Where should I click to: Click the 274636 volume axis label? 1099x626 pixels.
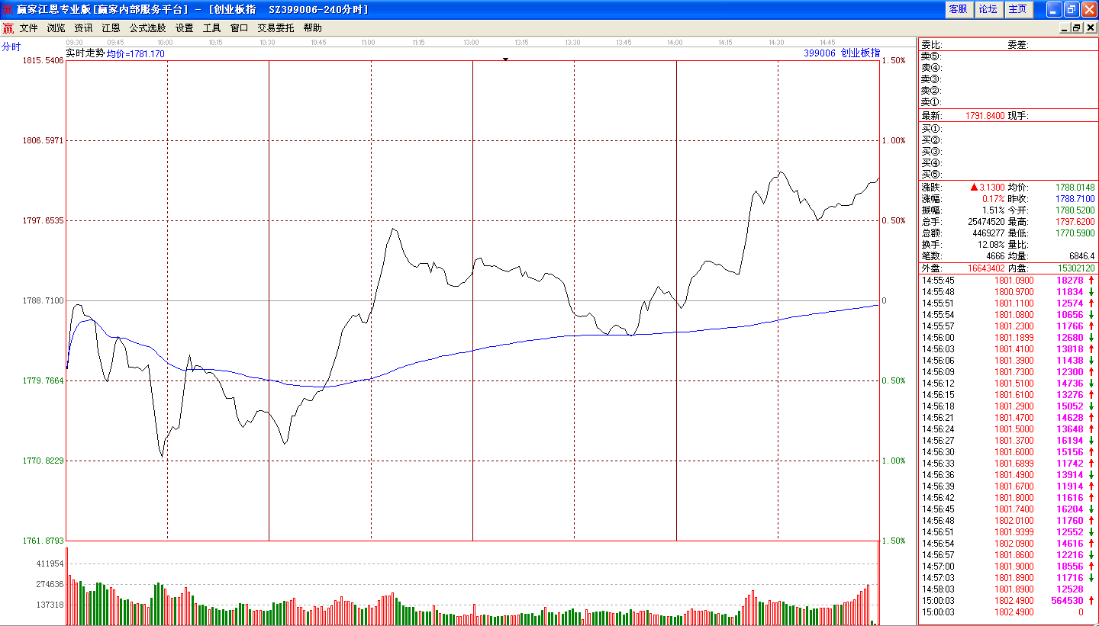coord(50,584)
